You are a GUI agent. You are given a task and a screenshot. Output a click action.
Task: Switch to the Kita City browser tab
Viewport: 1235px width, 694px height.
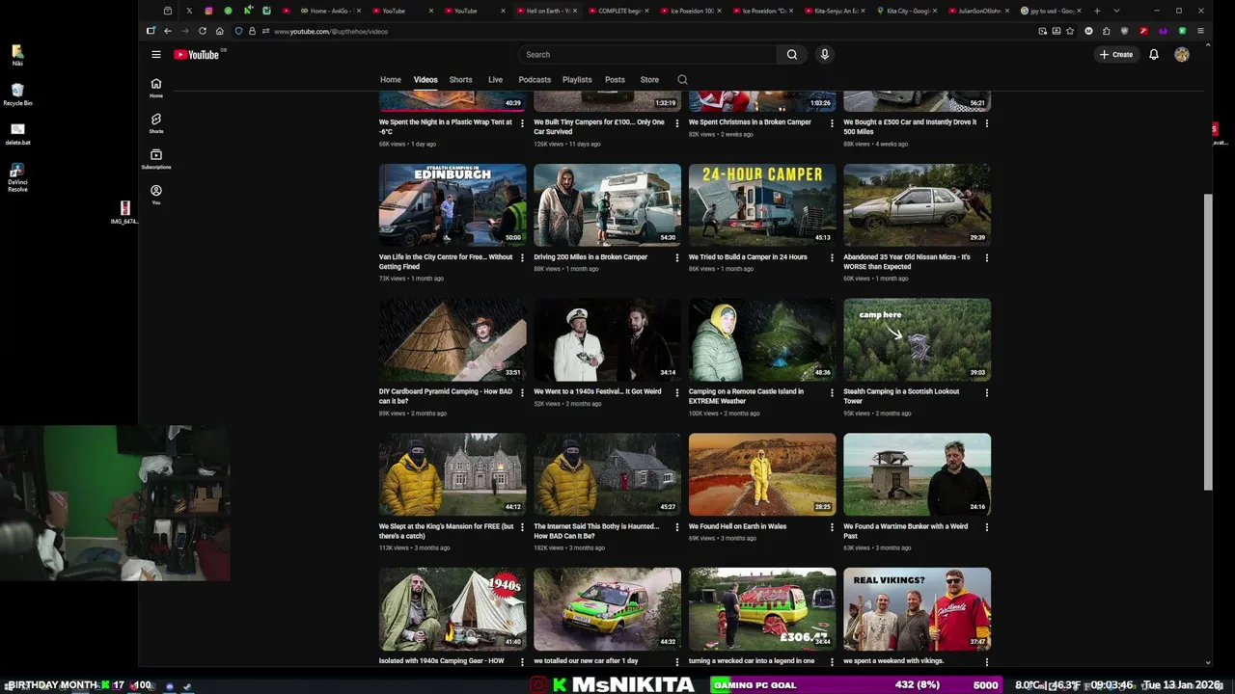coord(906,11)
